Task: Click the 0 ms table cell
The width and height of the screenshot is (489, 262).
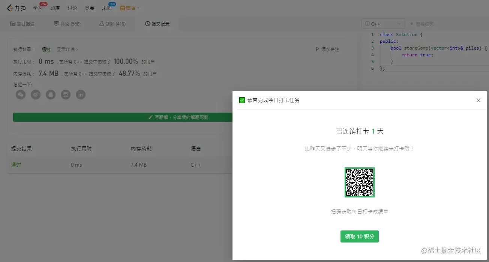Action: click(76, 165)
